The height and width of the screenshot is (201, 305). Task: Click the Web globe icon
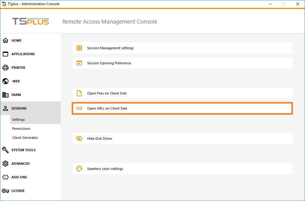click(5, 81)
